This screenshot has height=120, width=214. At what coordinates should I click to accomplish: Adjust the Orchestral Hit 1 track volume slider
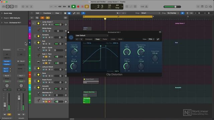[59, 101]
